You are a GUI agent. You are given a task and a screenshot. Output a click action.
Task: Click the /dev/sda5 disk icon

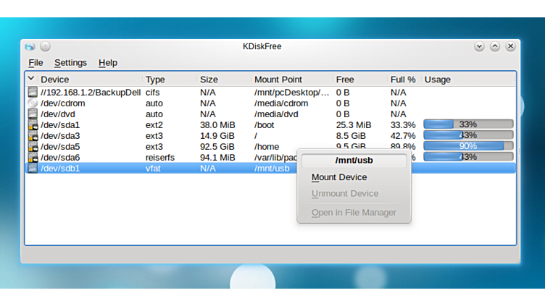32,147
